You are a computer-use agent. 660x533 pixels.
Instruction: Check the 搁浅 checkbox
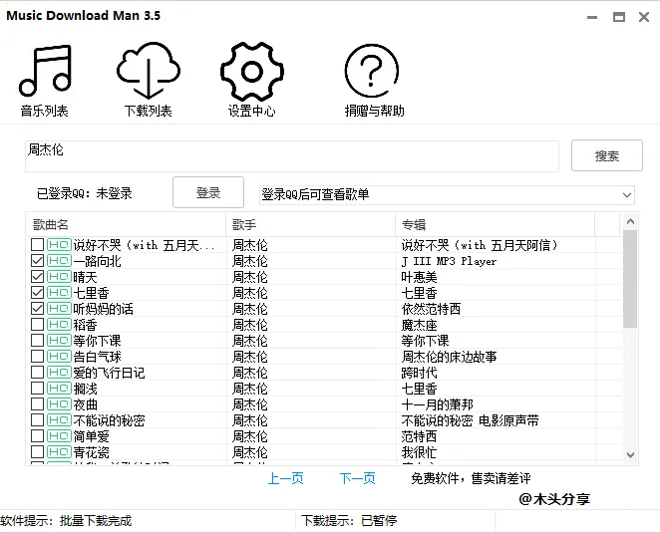point(38,389)
